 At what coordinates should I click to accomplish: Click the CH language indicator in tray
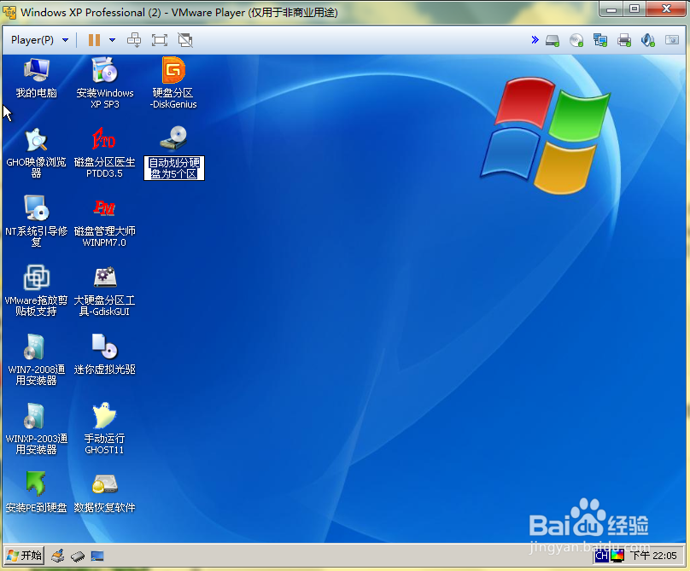(601, 556)
